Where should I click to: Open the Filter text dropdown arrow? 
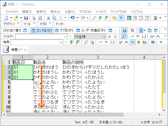tap(65, 37)
